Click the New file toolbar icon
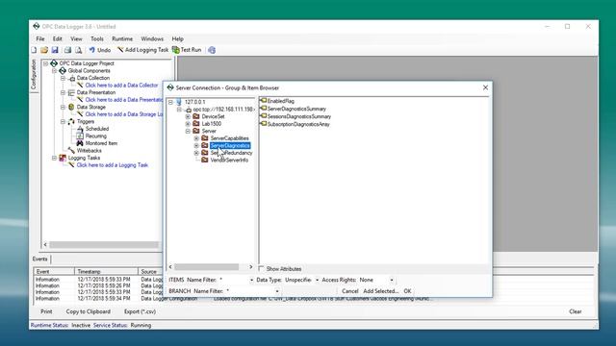Viewport: 616px width, 346px height. pos(35,50)
